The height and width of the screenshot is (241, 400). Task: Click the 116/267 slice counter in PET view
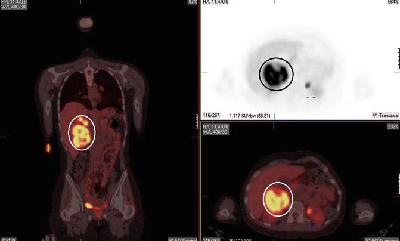210,114
